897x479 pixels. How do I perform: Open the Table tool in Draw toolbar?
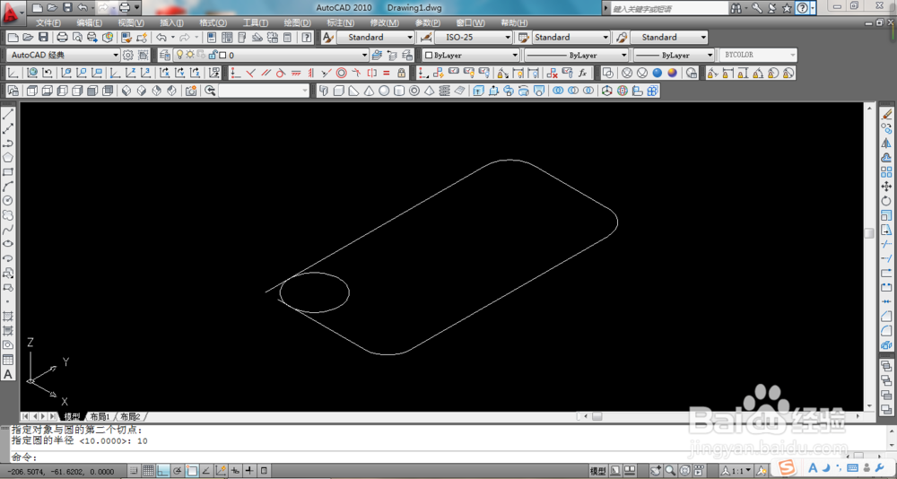click(8, 360)
